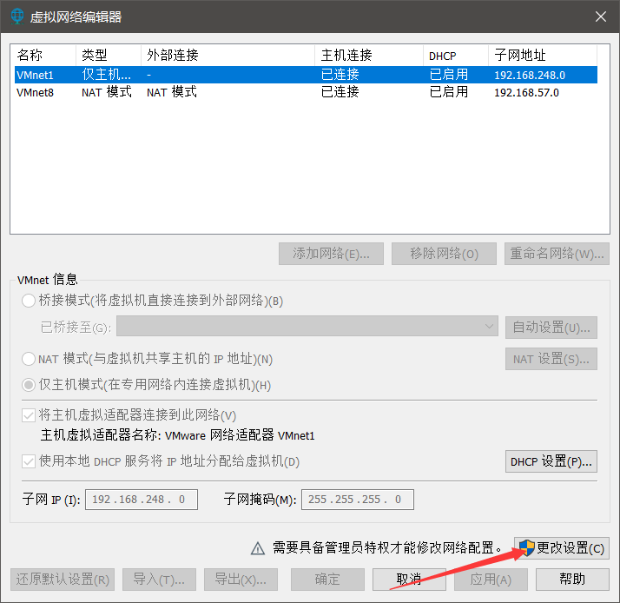Open NAT 设置(S) dialog
620x603 pixels.
click(551, 359)
